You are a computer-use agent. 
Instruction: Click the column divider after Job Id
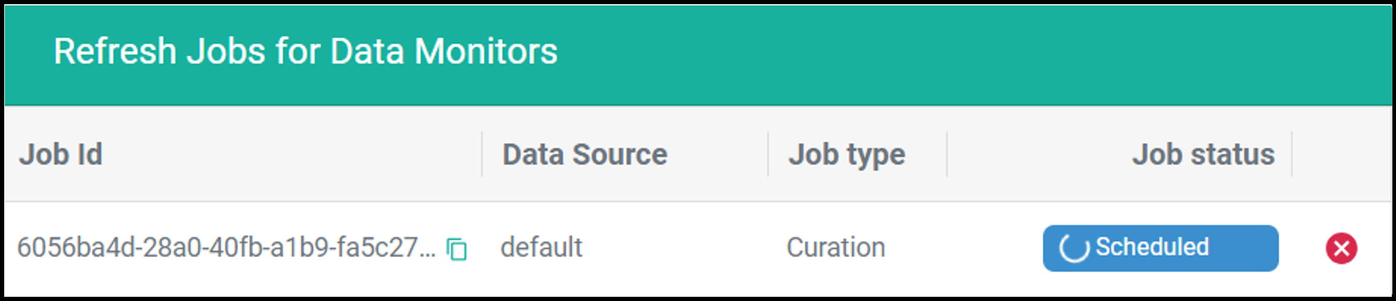pos(482,154)
